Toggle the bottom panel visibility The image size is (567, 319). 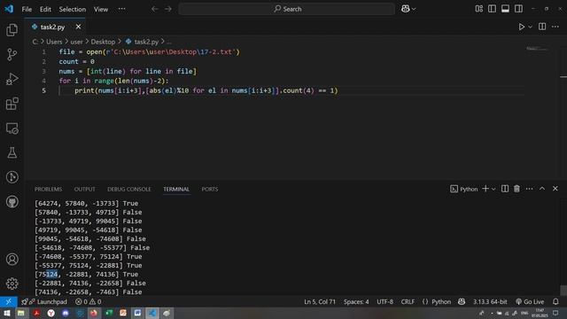505,9
